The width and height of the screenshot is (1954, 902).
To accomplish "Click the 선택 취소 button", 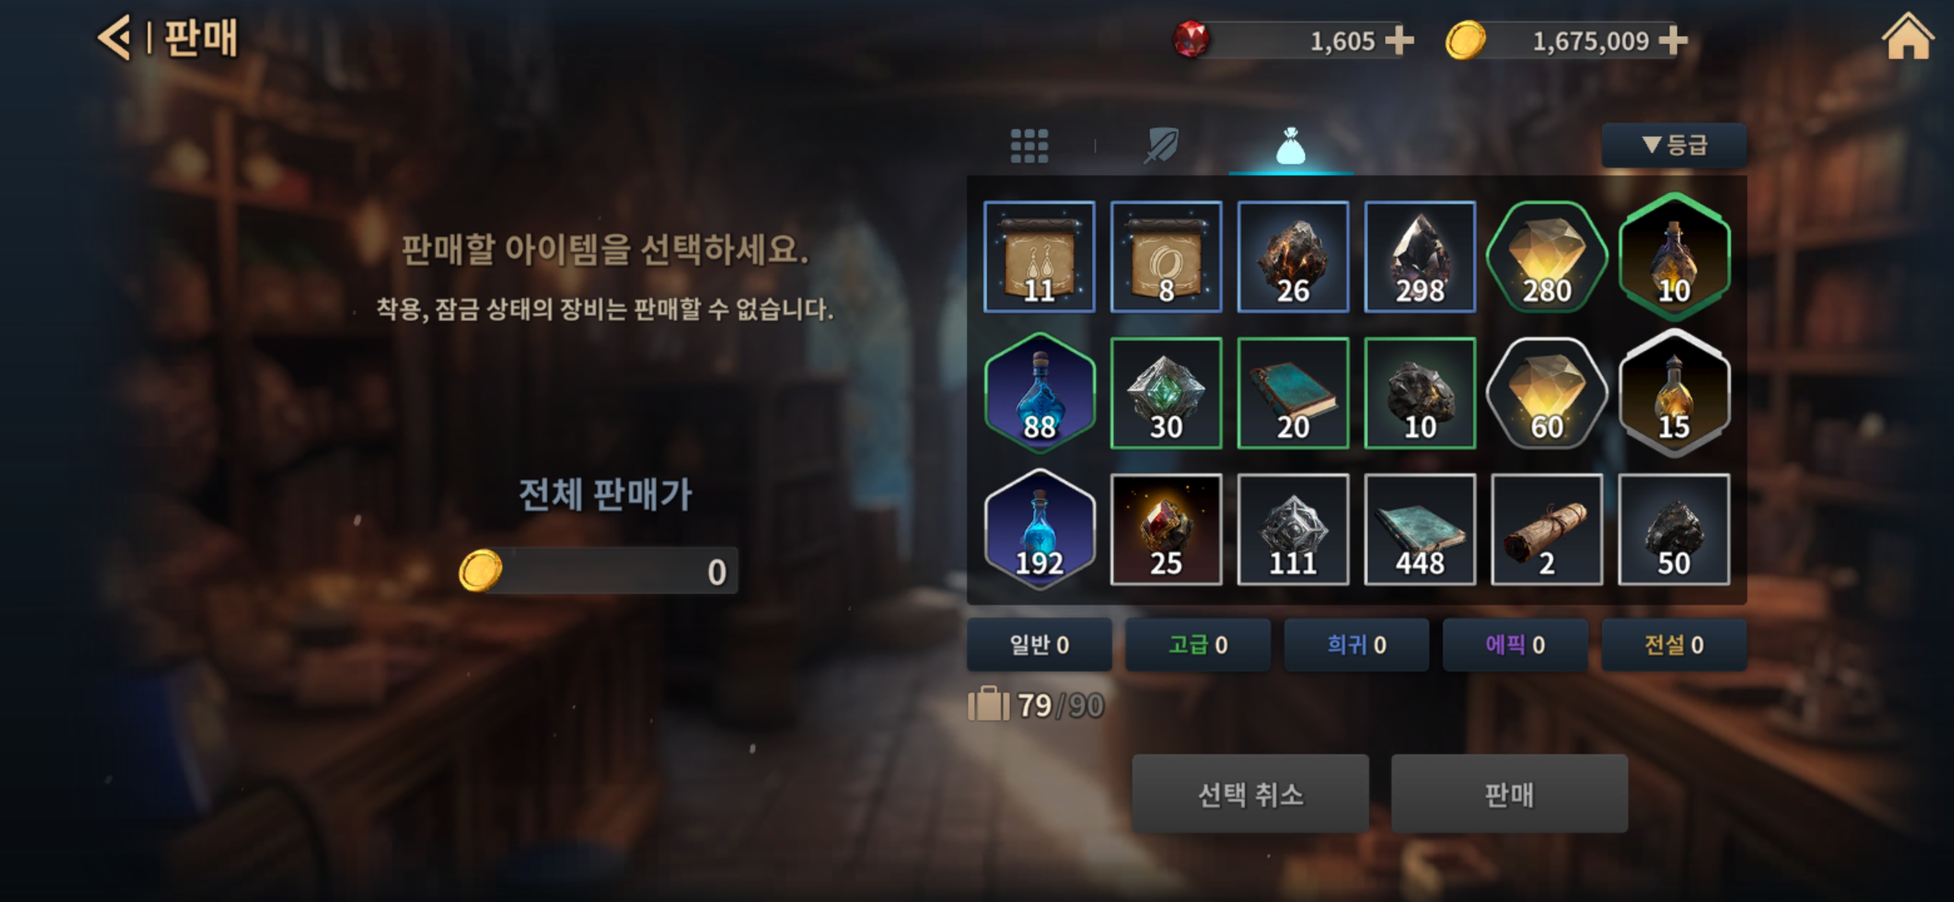I will coord(1250,794).
